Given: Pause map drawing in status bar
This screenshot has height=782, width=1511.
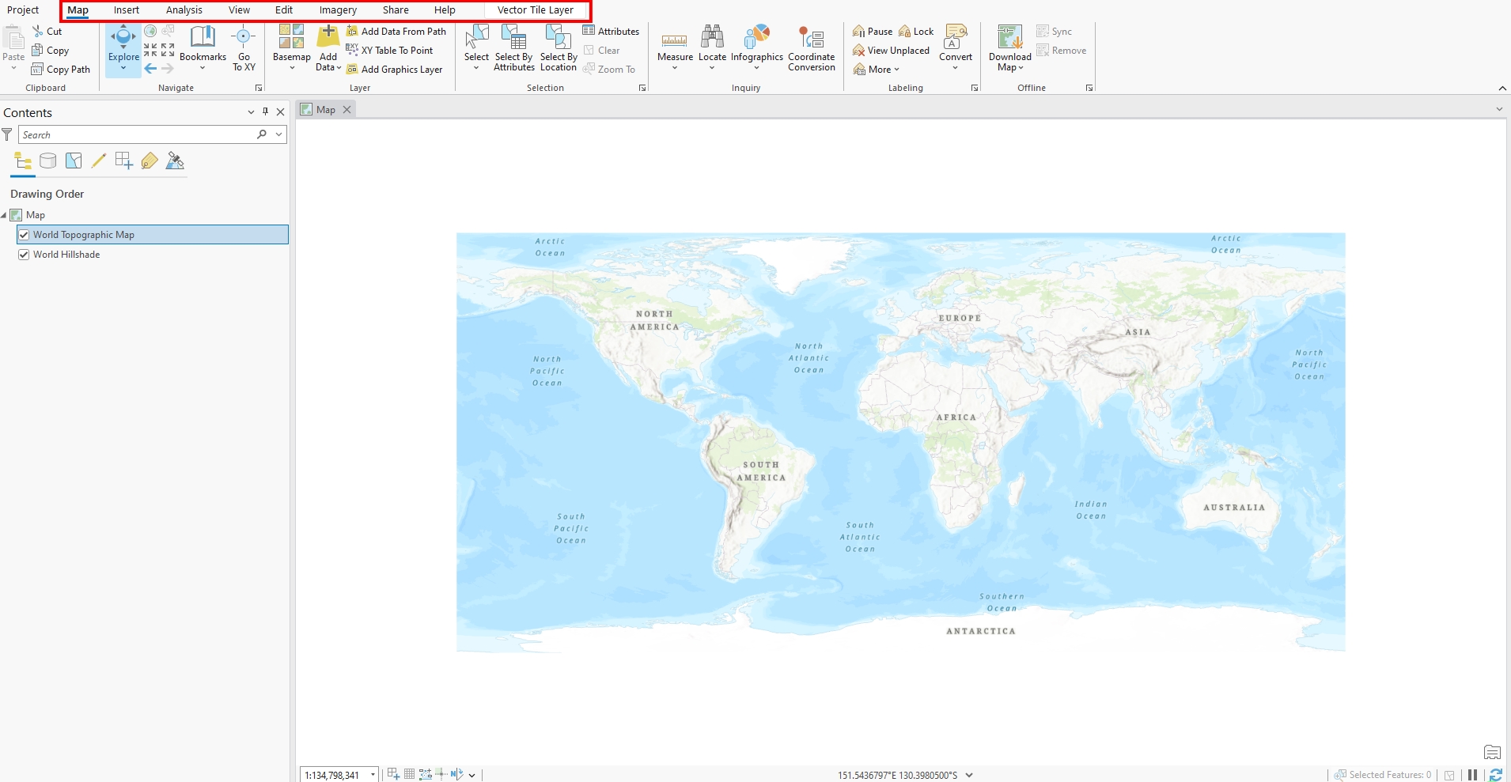Looking at the screenshot, I should [1472, 775].
